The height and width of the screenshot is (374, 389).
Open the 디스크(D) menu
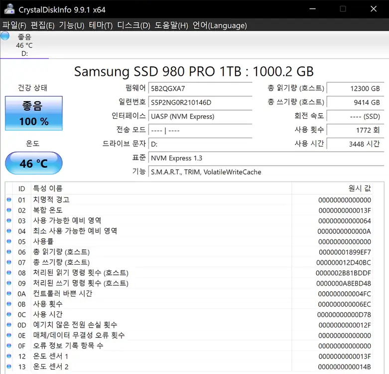pos(133,25)
